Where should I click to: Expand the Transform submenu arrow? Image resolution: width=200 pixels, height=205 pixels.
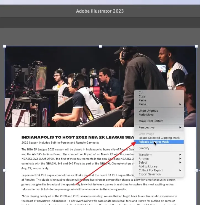(x=180, y=154)
